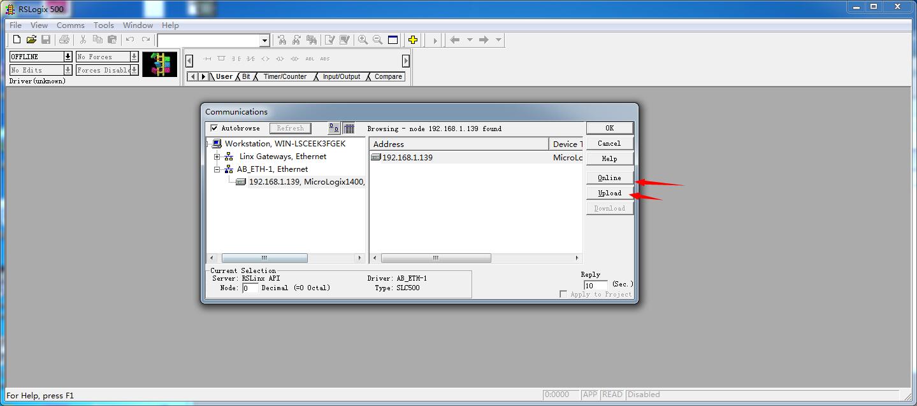Click the Print icon

point(64,39)
